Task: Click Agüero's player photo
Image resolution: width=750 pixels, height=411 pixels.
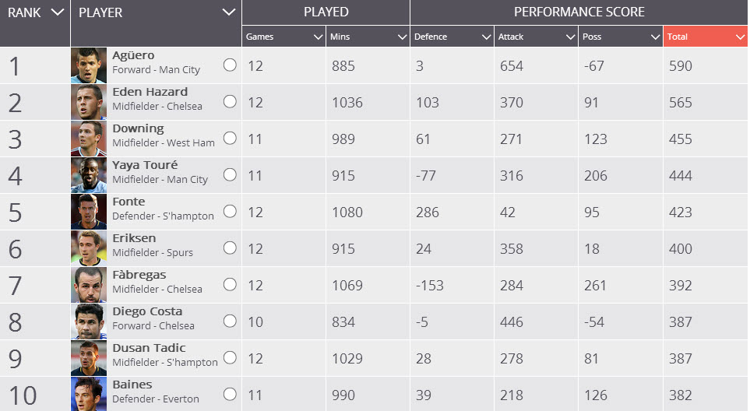Action: click(89, 65)
